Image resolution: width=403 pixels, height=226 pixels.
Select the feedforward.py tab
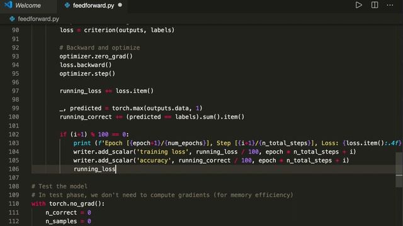click(x=93, y=6)
